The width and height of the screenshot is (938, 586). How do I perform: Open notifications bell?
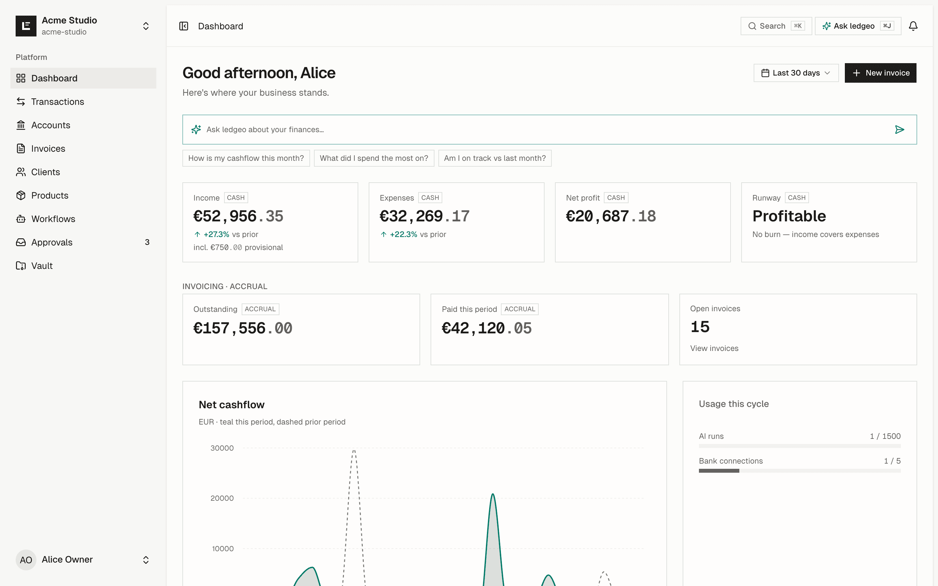pyautogui.click(x=913, y=26)
